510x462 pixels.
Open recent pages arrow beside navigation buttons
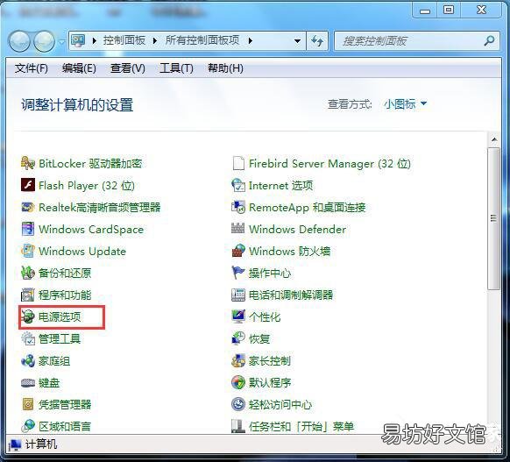(61, 41)
